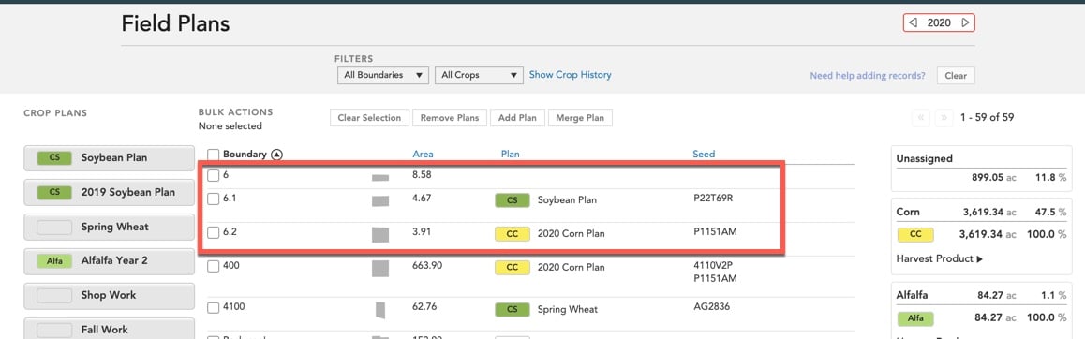
Task: Click Spring Wheat plan in row 4100
Action: [x=568, y=309]
